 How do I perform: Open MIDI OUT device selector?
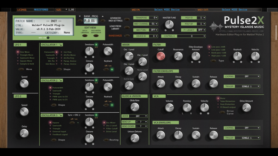(229, 10)
